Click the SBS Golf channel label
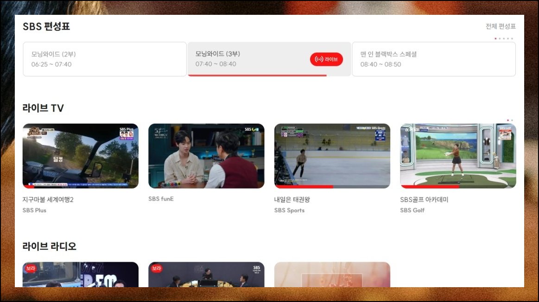The height and width of the screenshot is (302, 539). (412, 210)
